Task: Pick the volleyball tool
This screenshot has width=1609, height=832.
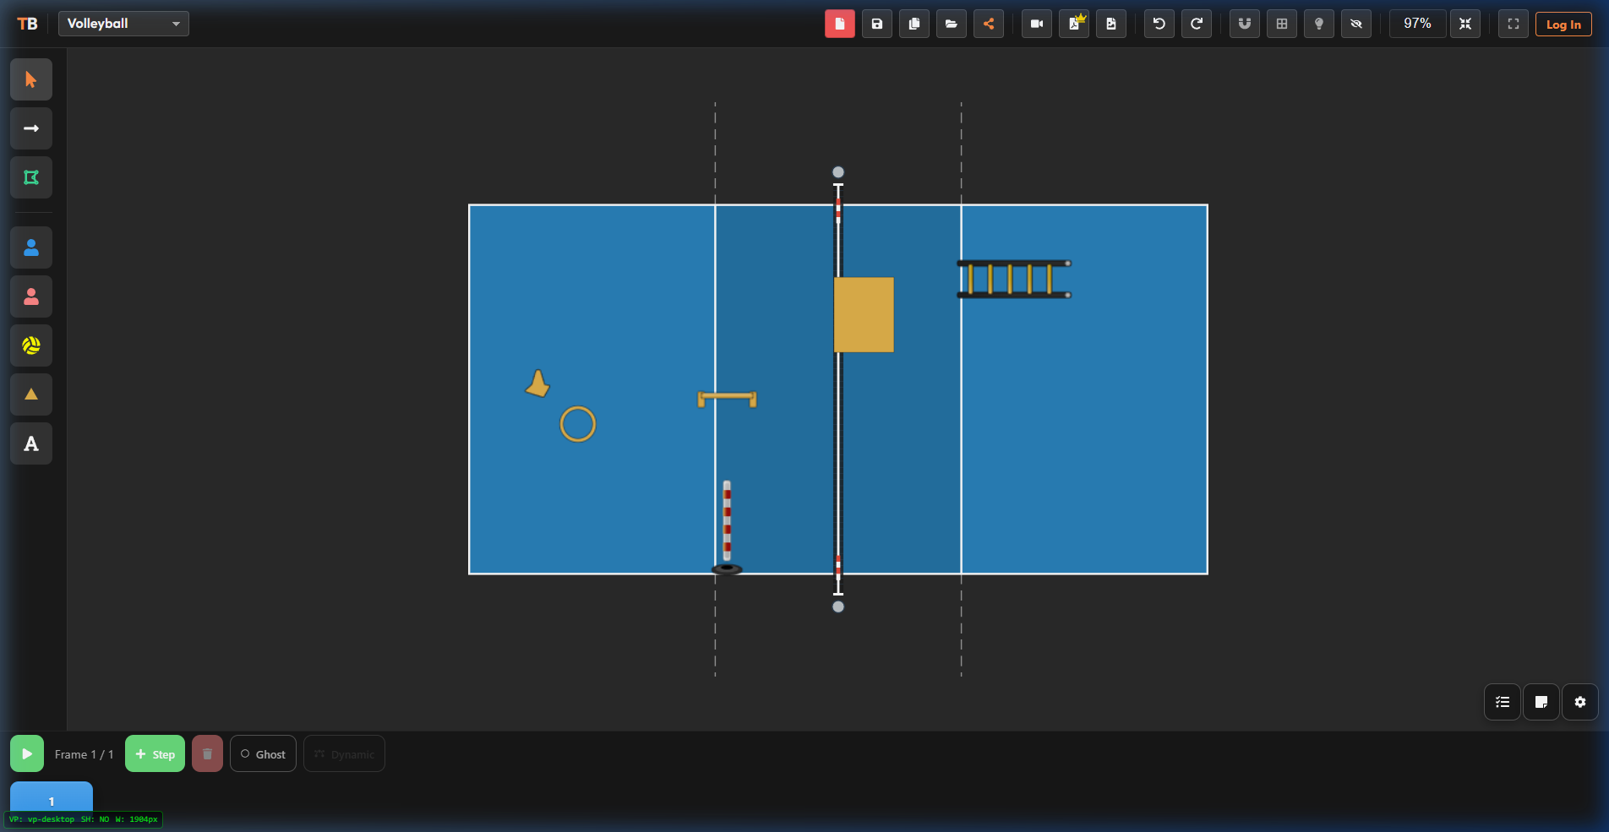Action: [x=30, y=345]
